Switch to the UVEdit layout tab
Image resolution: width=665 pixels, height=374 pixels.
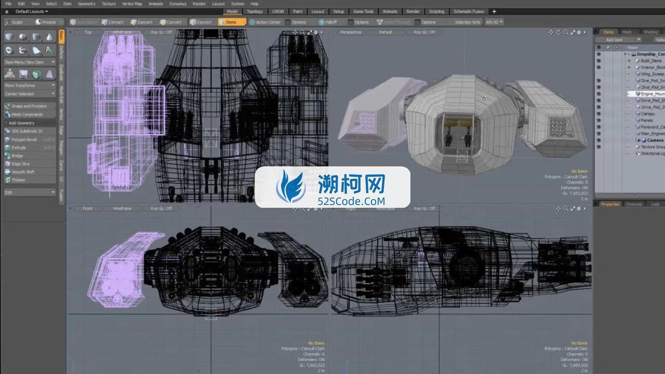coord(278,11)
